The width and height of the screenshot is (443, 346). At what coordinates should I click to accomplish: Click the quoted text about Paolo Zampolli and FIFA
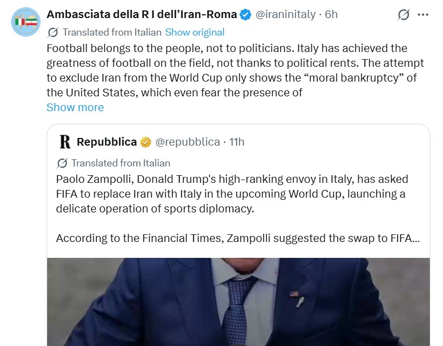(230, 194)
